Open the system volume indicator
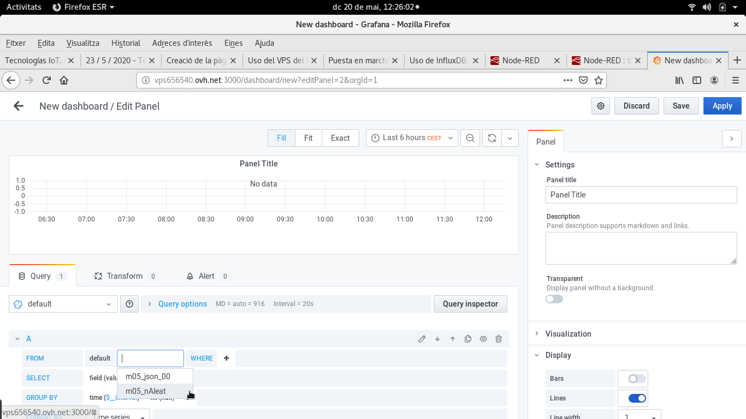 (707, 7)
